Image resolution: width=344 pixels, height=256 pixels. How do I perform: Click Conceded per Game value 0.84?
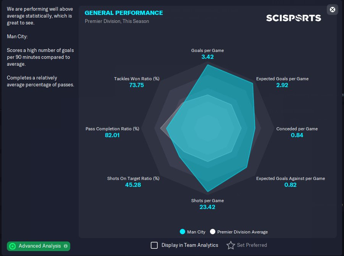click(297, 135)
